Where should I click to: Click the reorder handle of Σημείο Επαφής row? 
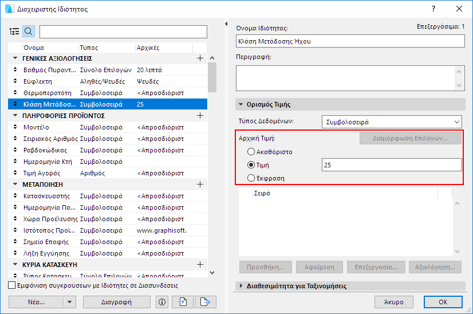15,242
